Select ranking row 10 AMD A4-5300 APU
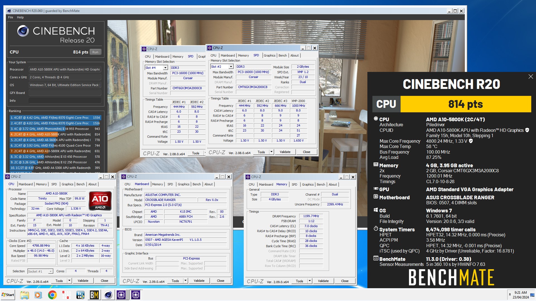This screenshot has width=536, height=301. (55, 168)
